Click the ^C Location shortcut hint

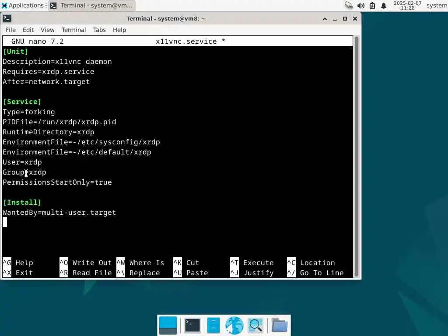(x=311, y=263)
